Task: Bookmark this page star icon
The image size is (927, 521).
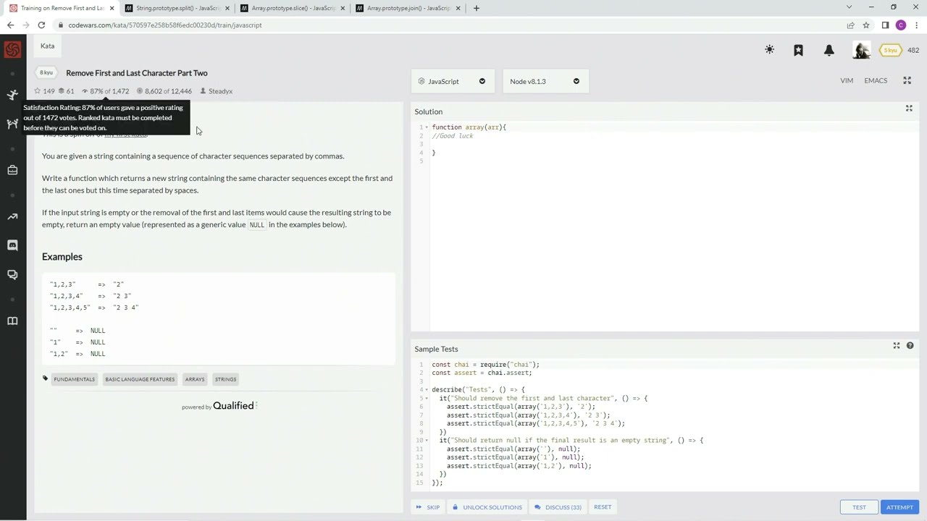Action: click(x=867, y=25)
